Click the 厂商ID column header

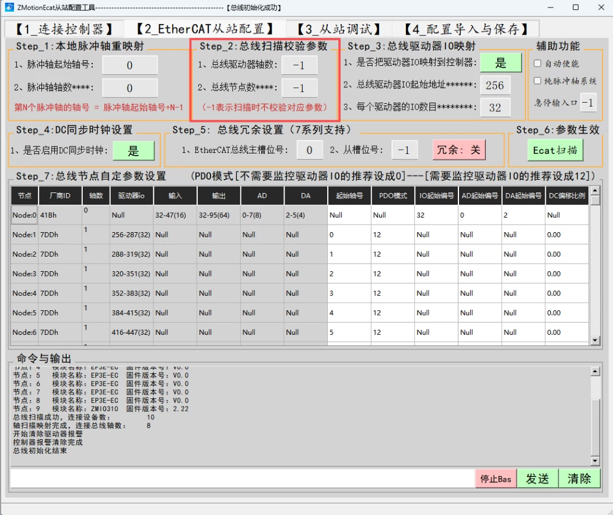point(60,195)
